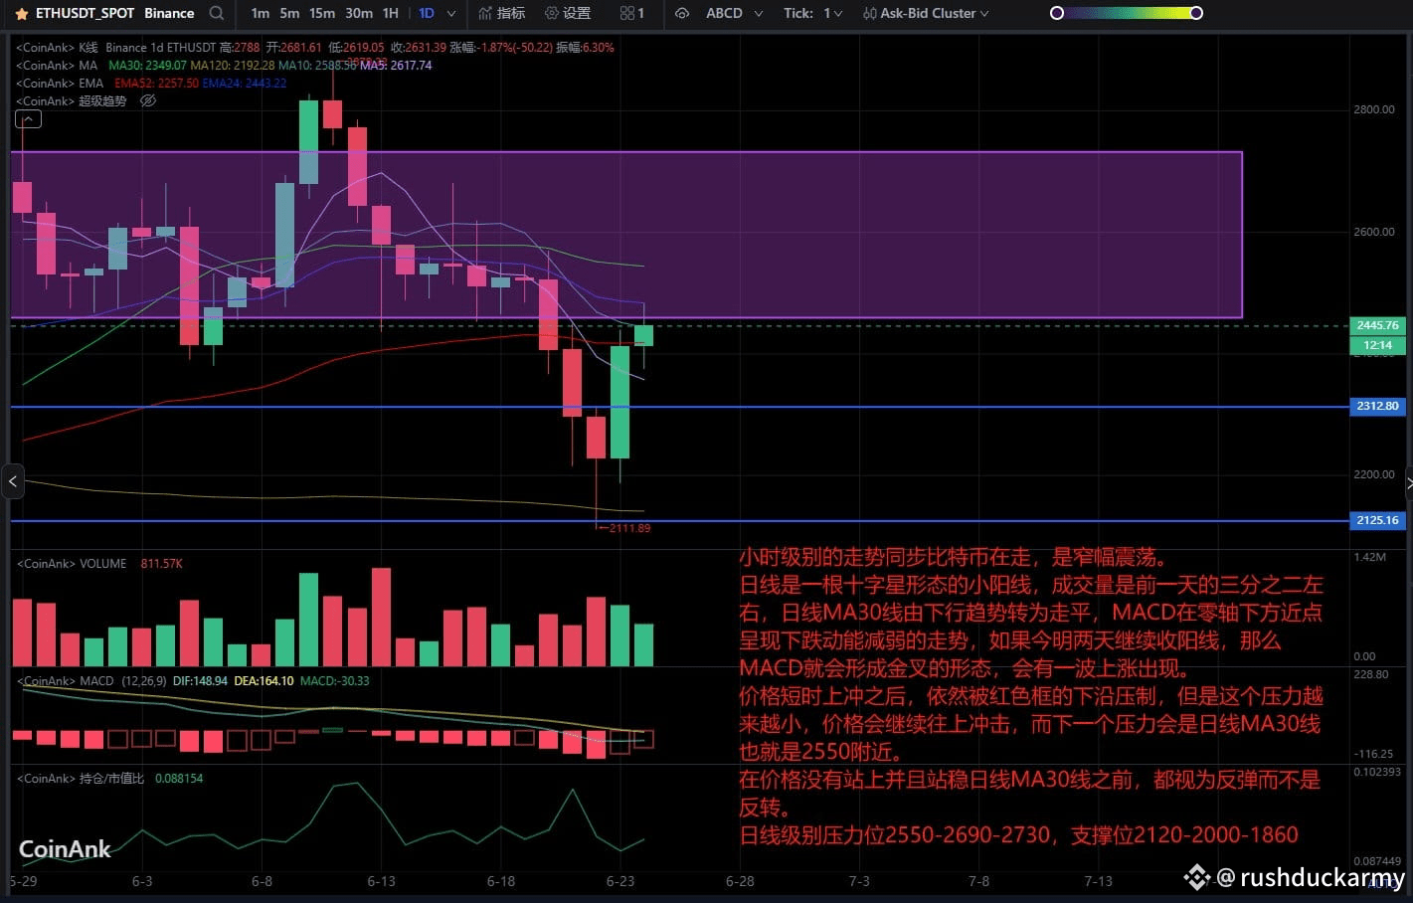Image resolution: width=1413 pixels, height=903 pixels.
Task: Click the 振幅:6.30% amplitude value
Action: pyautogui.click(x=585, y=48)
